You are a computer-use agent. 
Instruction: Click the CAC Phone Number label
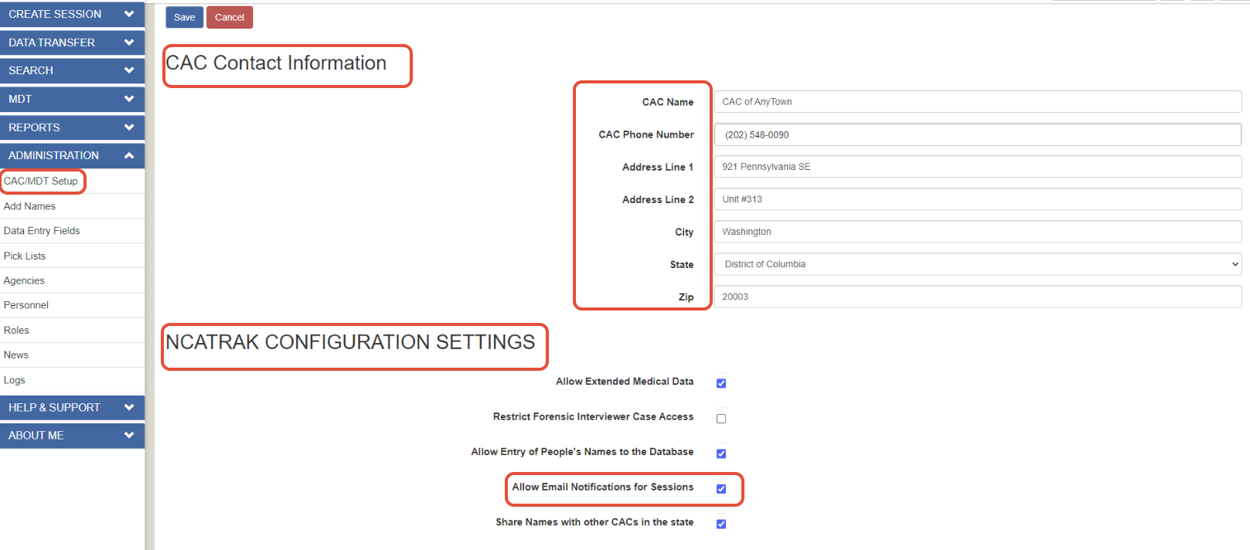pos(646,134)
